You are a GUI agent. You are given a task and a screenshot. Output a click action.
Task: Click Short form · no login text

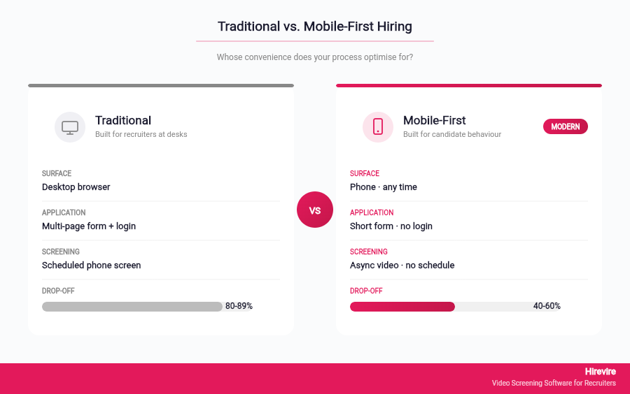[x=391, y=226]
